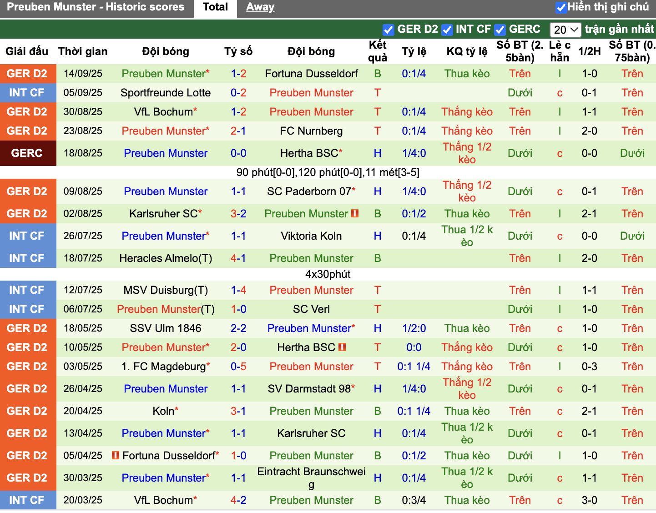Switch to the Total tab
This screenshot has width=656, height=513.
tap(215, 7)
